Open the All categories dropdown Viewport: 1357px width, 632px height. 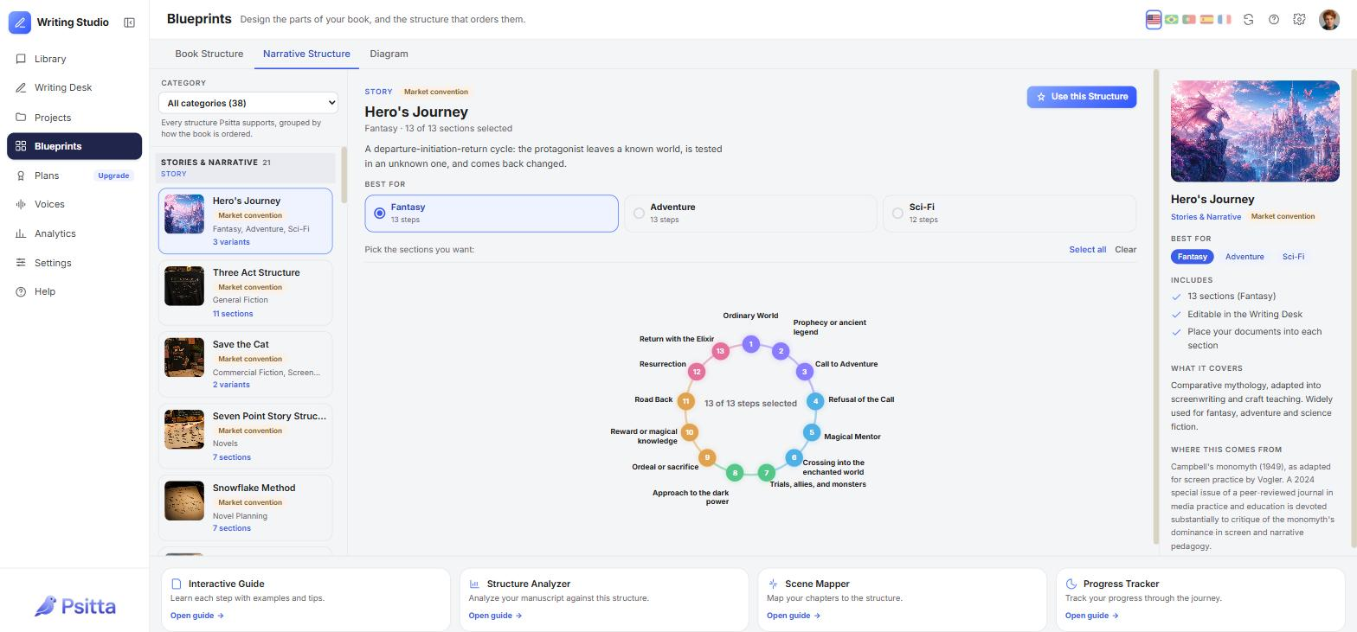[248, 103]
